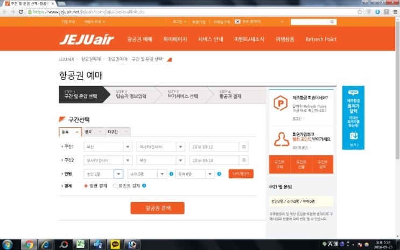Click 보기 link in the blue 최저가 달력 banner
This screenshot has height=250, width=400.
pos(354,145)
